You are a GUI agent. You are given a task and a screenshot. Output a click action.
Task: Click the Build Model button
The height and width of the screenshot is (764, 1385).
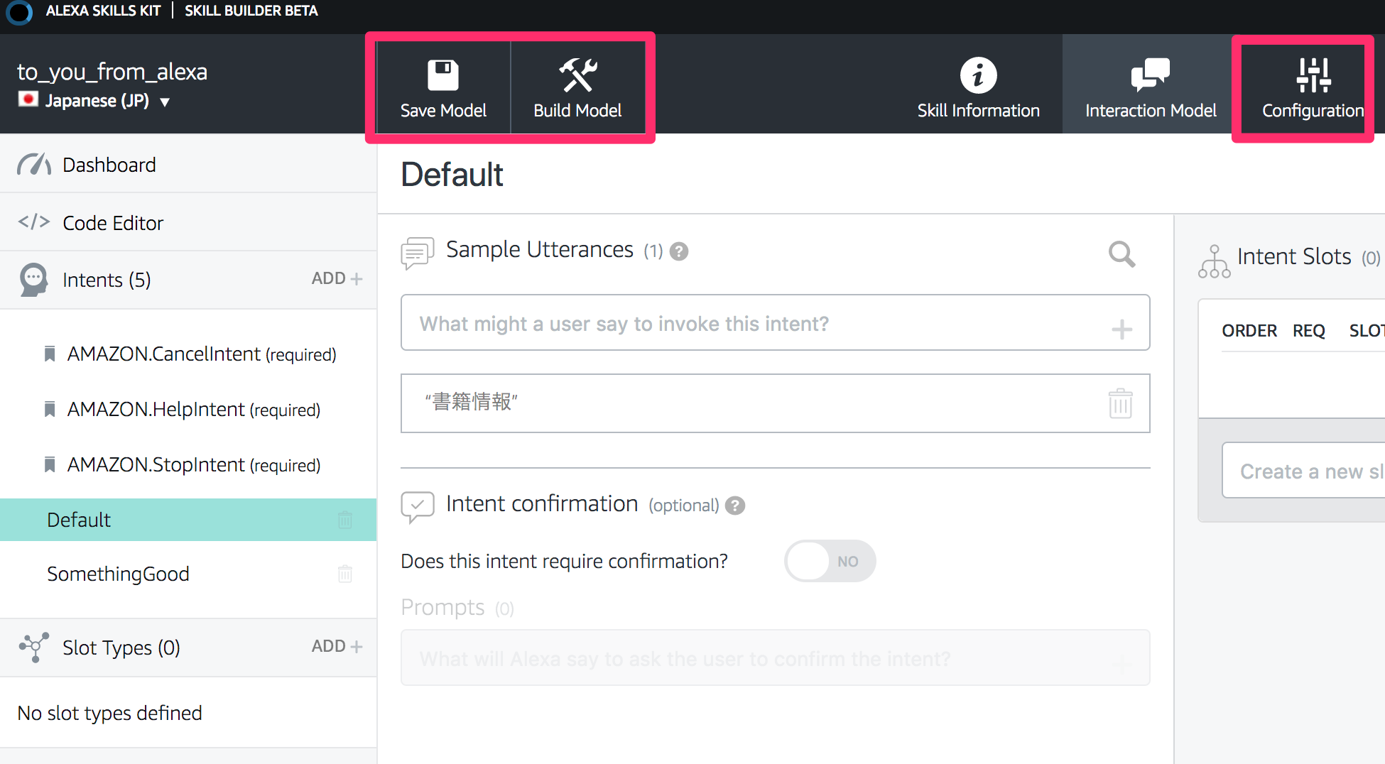(577, 87)
